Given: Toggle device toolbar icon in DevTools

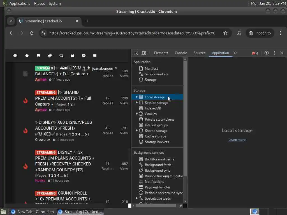Looking at the screenshot, I should [144, 53].
